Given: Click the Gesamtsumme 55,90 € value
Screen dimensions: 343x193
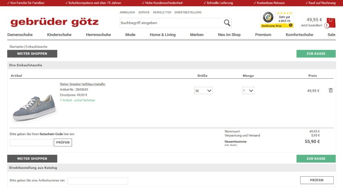Looking at the screenshot, I should coord(312,141).
